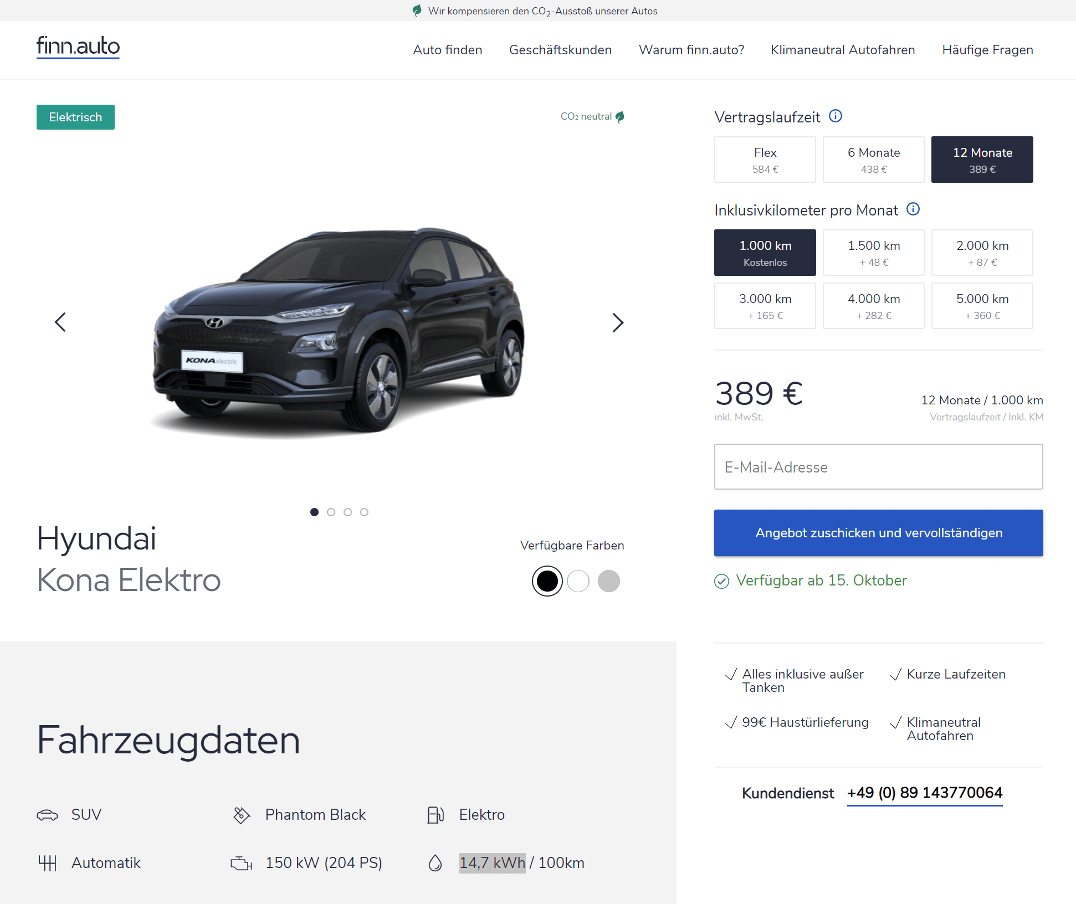
Task: Select the 12 Monate contract term
Action: pos(982,160)
